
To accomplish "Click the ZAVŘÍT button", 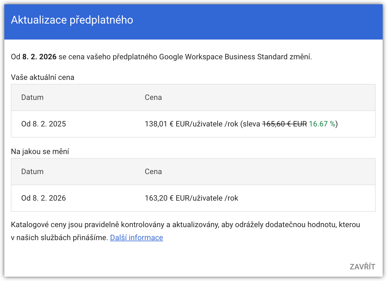I will [x=362, y=267].
